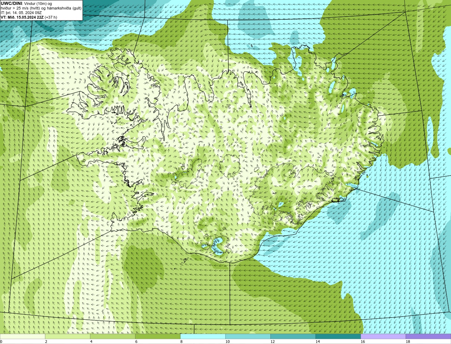This screenshot has height=344, width=451.
Task: Click the legend scale label "14"
Action: [318, 342]
